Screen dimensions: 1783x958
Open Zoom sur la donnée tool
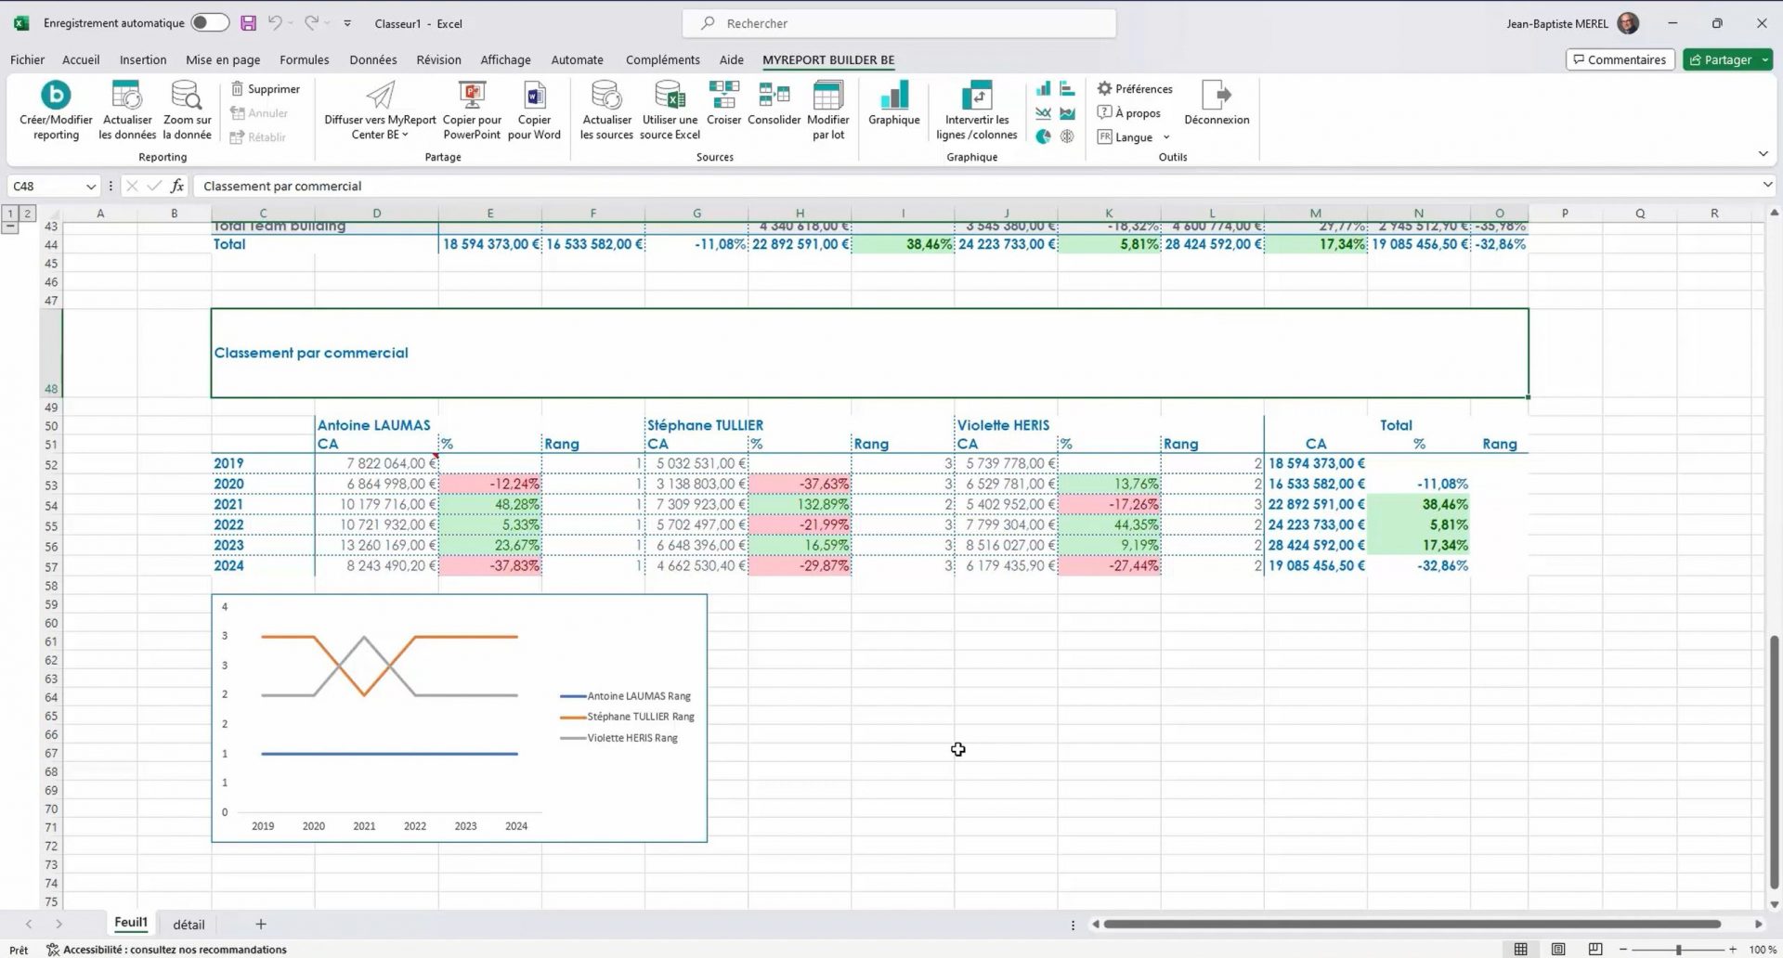click(187, 96)
